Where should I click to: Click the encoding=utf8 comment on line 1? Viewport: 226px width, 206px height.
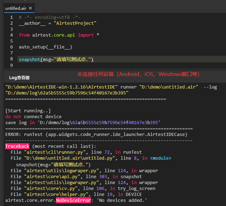[49, 17]
